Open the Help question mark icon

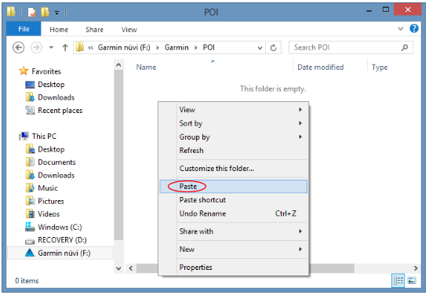point(414,28)
